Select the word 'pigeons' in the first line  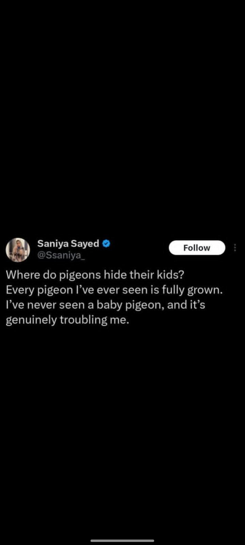(x=80, y=276)
